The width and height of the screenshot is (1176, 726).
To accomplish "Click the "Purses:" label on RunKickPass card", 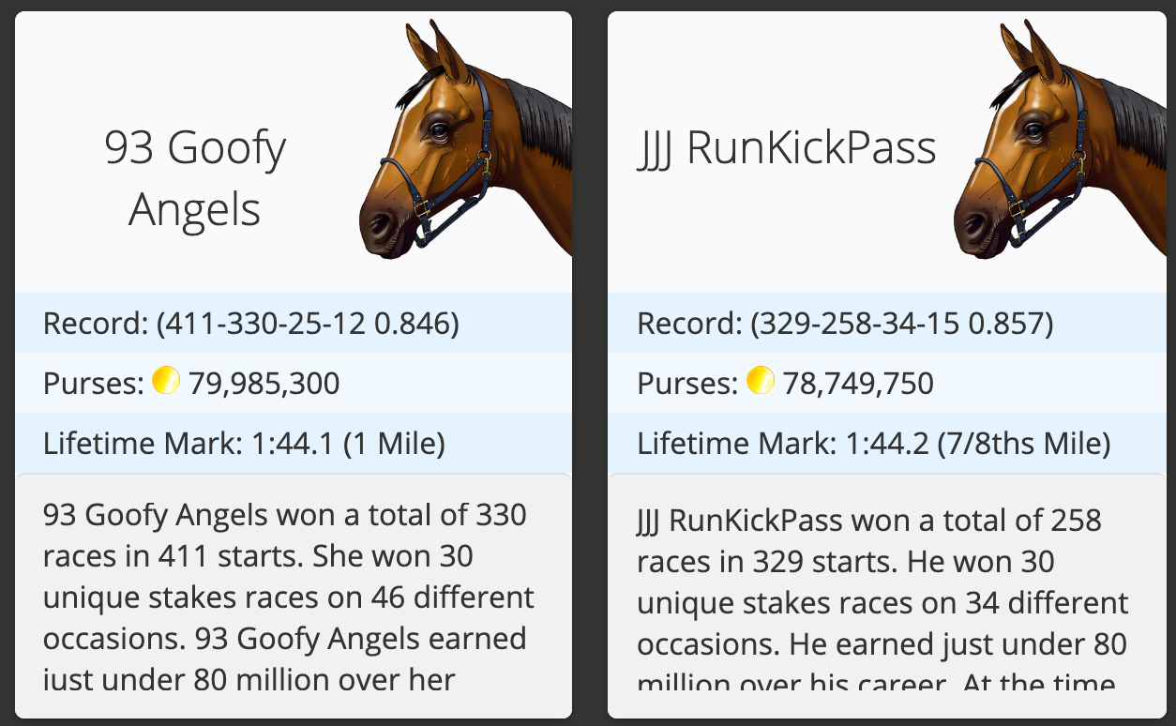I will point(687,383).
